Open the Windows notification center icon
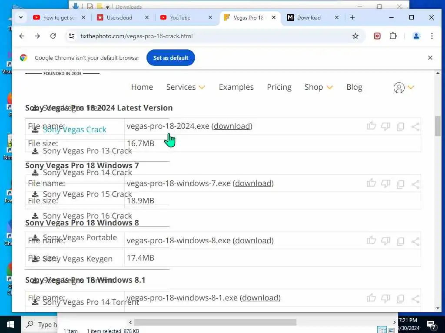445x333 pixels. pyautogui.click(x=432, y=325)
